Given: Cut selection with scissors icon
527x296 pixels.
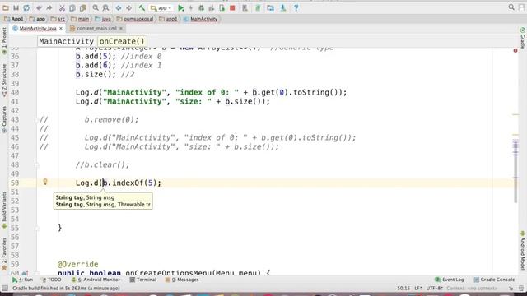Looking at the screenshot, I should (62, 7).
